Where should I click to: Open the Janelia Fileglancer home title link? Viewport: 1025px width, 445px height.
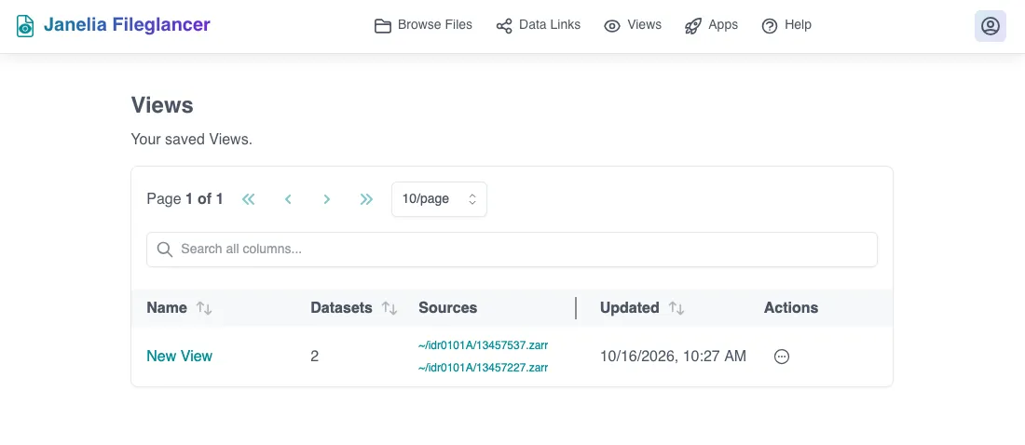(127, 25)
